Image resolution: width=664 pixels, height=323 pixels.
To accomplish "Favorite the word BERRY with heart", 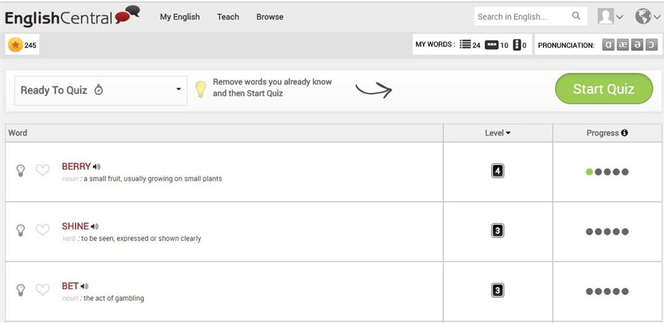I will pos(42,170).
